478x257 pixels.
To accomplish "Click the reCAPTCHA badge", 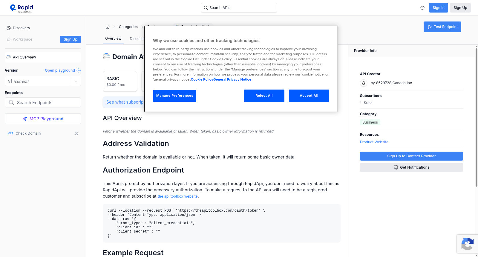I will [467, 244].
